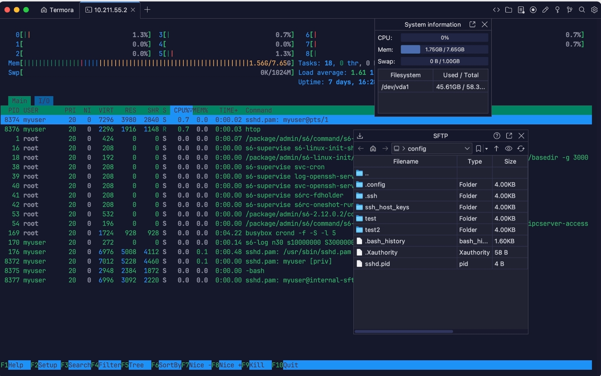Switch to htop Main tab
This screenshot has height=376, width=601.
pyautogui.click(x=20, y=101)
